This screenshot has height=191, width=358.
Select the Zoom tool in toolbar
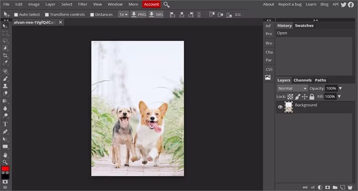[x=6, y=162]
